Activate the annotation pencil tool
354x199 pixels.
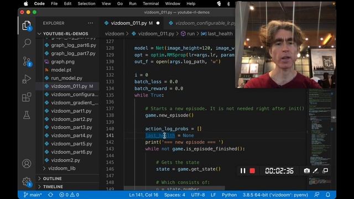click(x=316, y=171)
